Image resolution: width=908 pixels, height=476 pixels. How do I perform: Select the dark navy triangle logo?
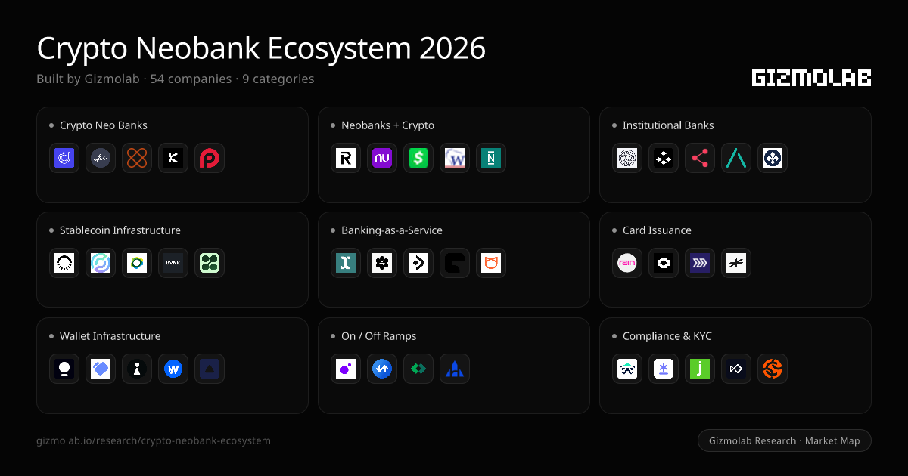point(210,369)
